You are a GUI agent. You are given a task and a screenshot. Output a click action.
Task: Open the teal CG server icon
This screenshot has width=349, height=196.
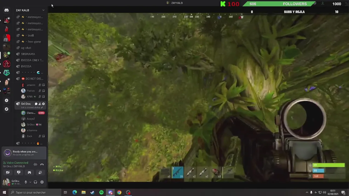[7, 73]
